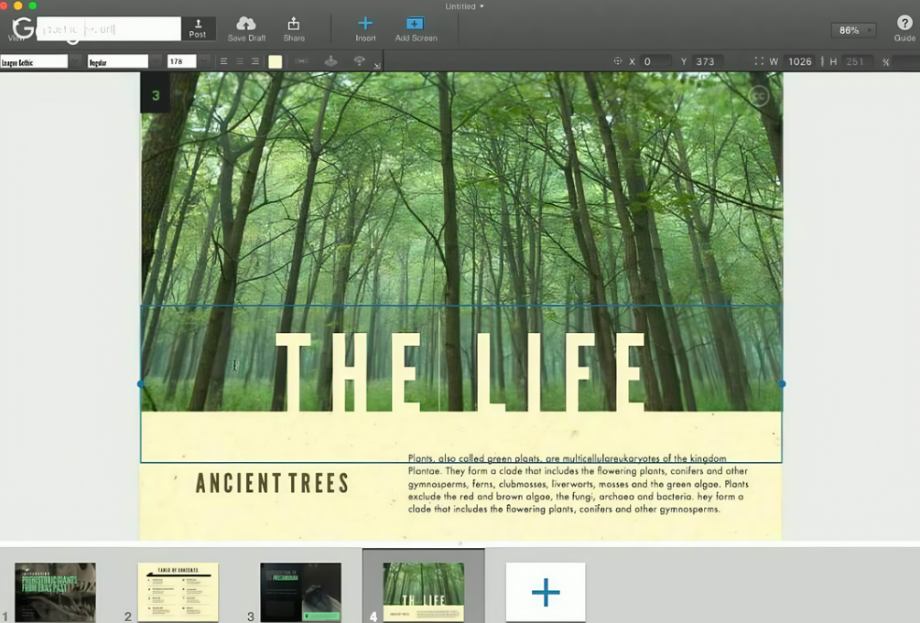Add a new screen via Add Screen

(x=416, y=28)
